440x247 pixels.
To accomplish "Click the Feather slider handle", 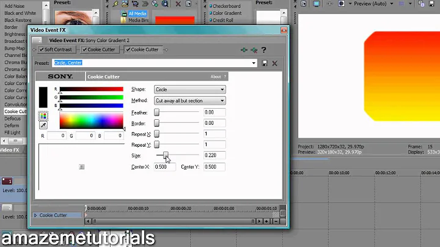I will [156, 112].
